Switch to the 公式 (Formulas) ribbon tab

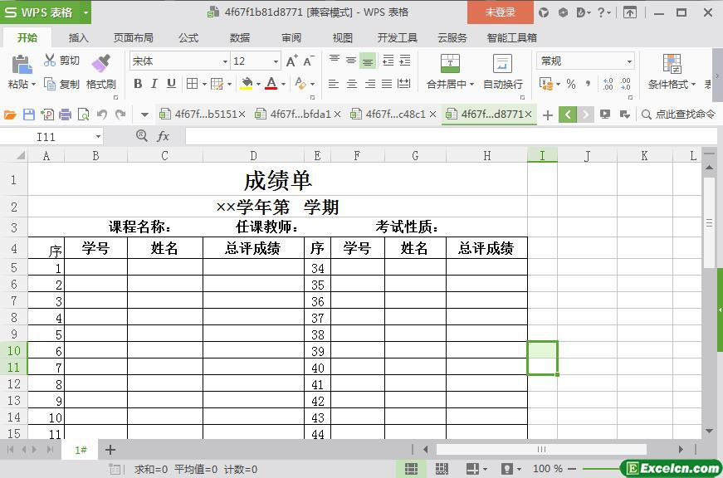pyautogui.click(x=188, y=38)
